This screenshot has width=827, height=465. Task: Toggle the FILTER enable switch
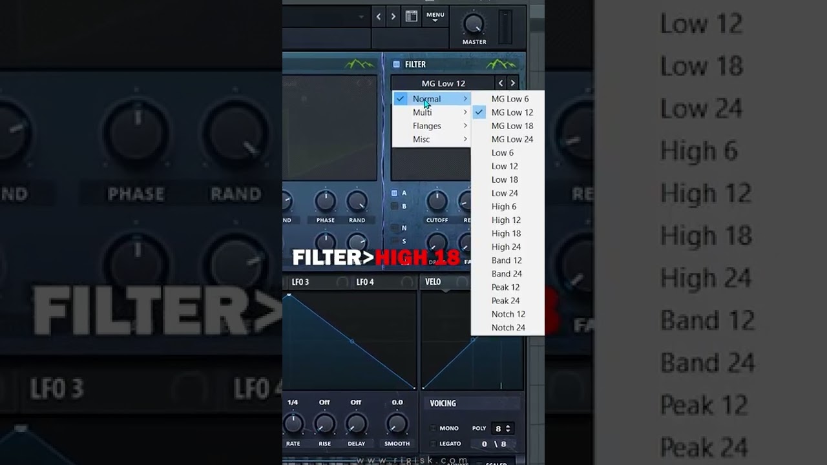pos(397,65)
